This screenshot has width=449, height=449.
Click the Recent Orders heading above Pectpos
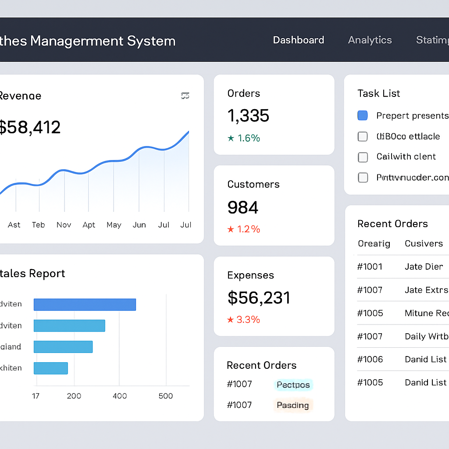coord(261,365)
